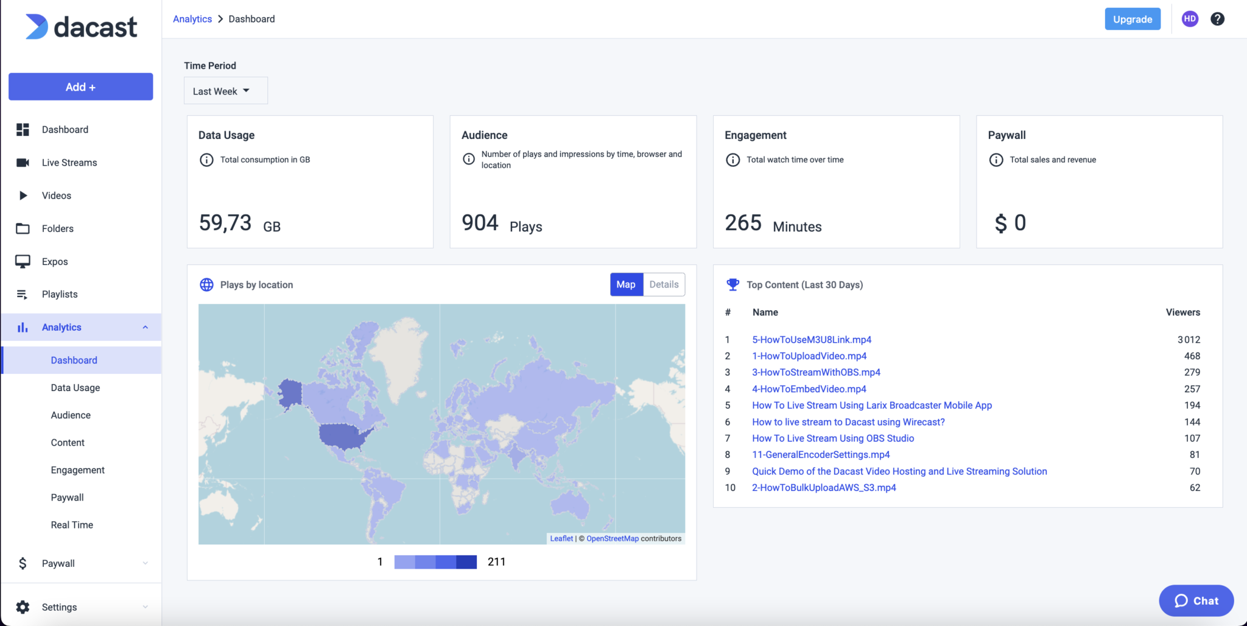Switch Plays by location to Details view
The height and width of the screenshot is (626, 1247).
[664, 284]
